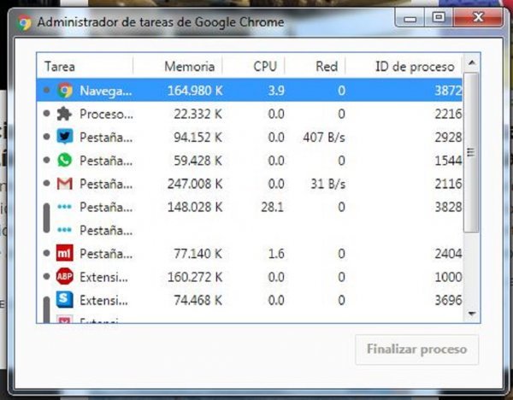Click the Finalizar proceso button
Image resolution: width=513 pixels, height=400 pixels.
[x=416, y=350]
